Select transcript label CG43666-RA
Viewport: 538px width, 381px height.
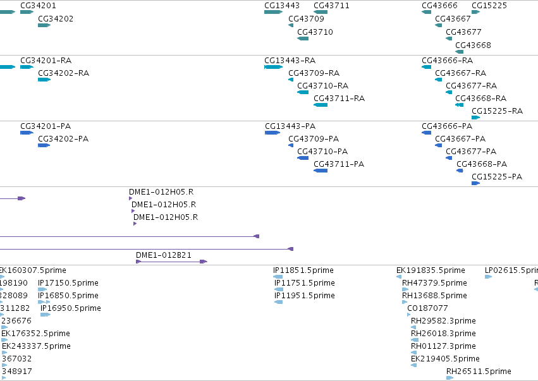pyautogui.click(x=448, y=61)
